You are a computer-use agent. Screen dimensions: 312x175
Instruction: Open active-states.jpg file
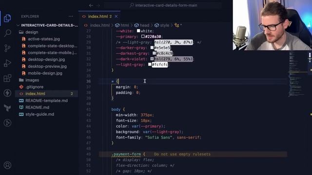(44, 39)
